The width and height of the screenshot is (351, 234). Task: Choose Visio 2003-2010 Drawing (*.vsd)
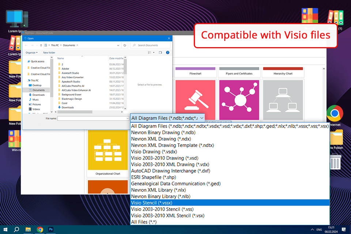point(230,158)
